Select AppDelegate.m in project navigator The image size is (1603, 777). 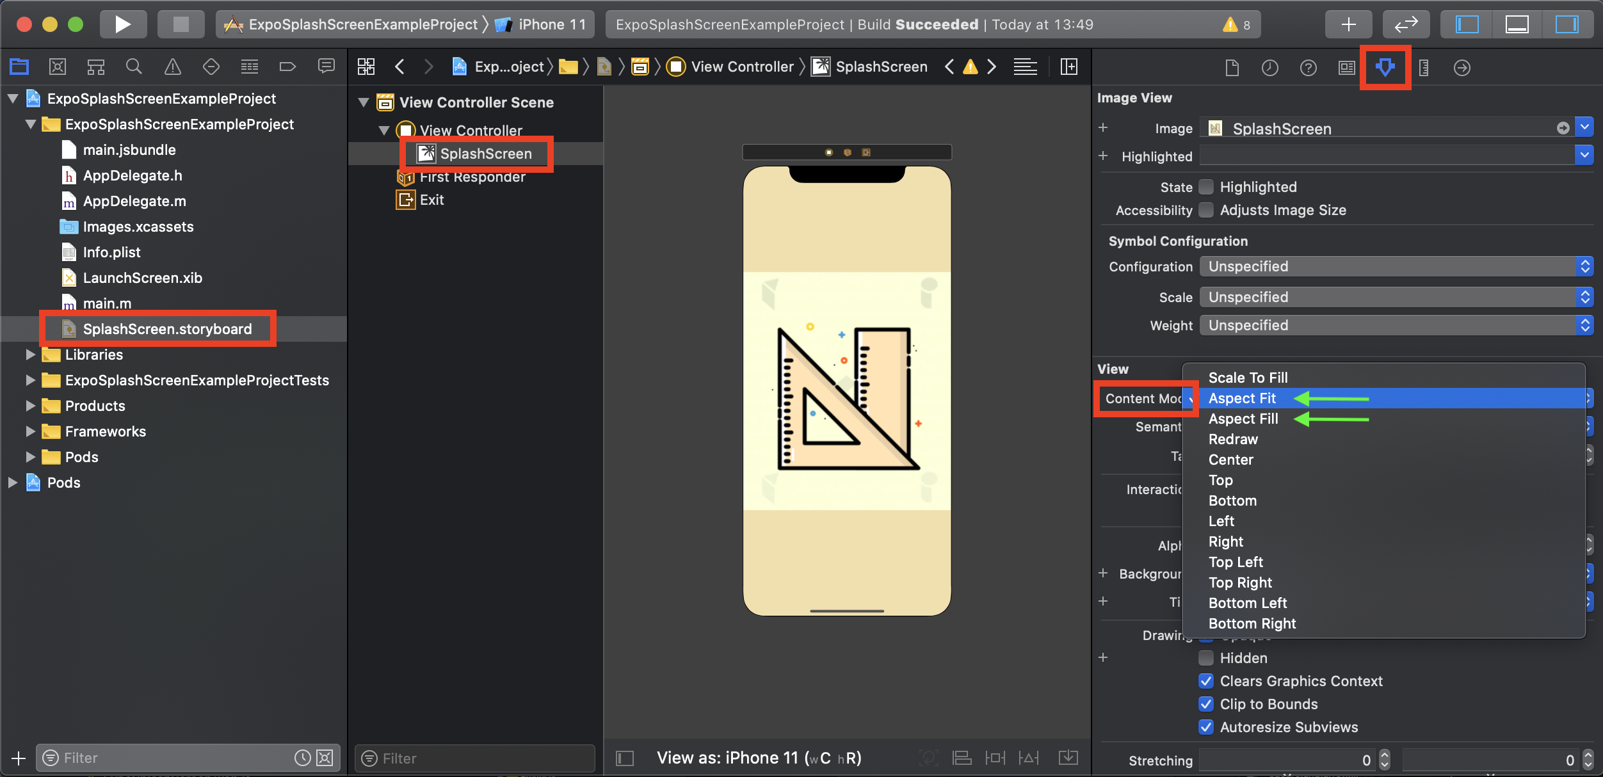[x=134, y=201]
